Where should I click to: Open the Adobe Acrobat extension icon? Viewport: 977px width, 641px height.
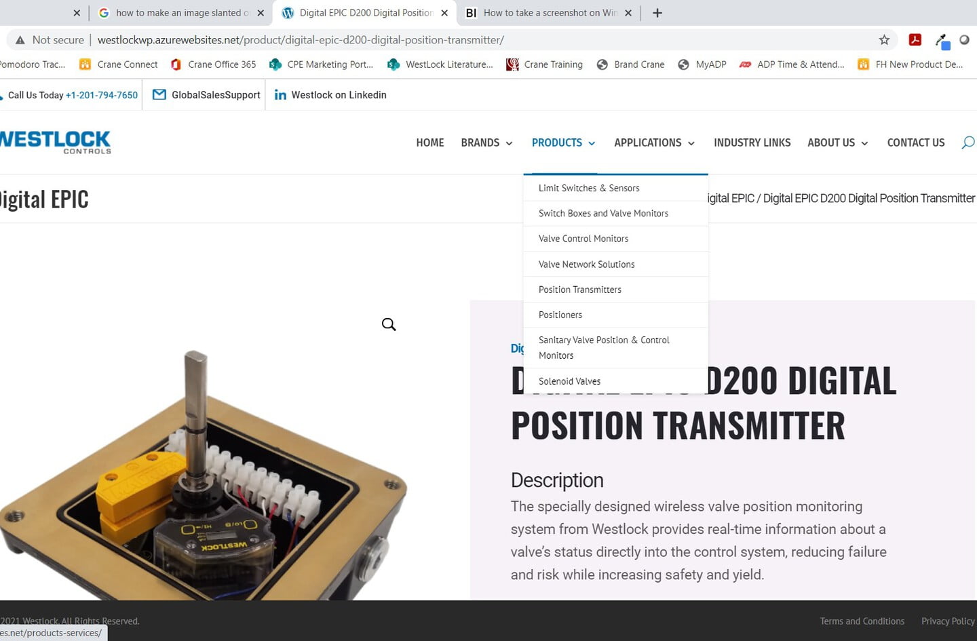(915, 40)
